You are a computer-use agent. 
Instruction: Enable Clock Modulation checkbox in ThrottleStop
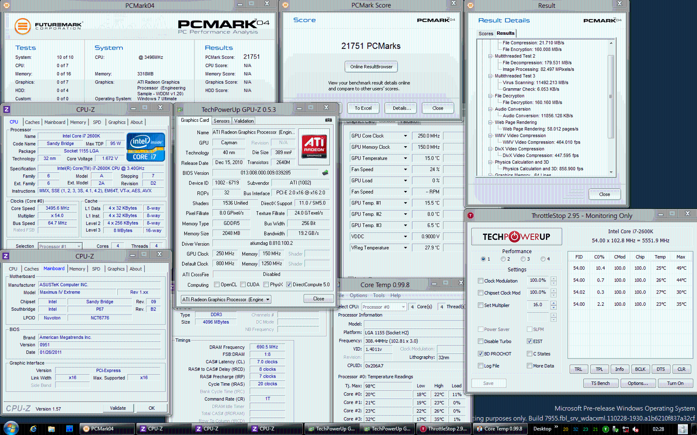point(480,281)
